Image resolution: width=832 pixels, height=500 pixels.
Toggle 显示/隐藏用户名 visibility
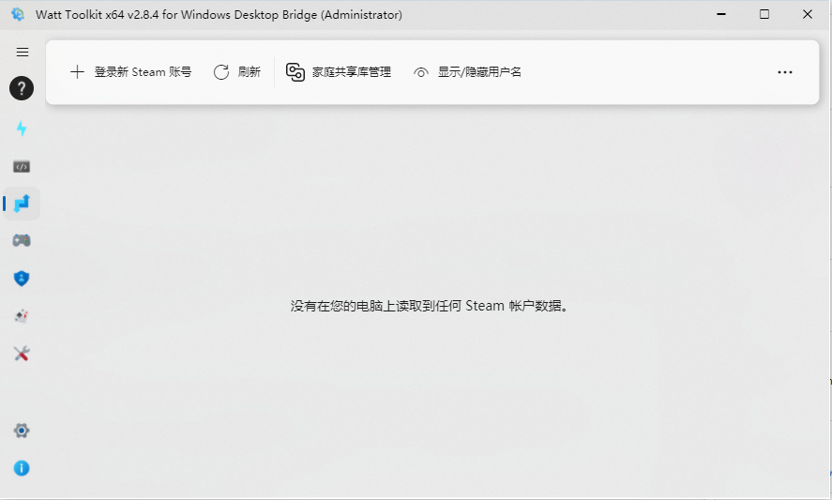467,72
